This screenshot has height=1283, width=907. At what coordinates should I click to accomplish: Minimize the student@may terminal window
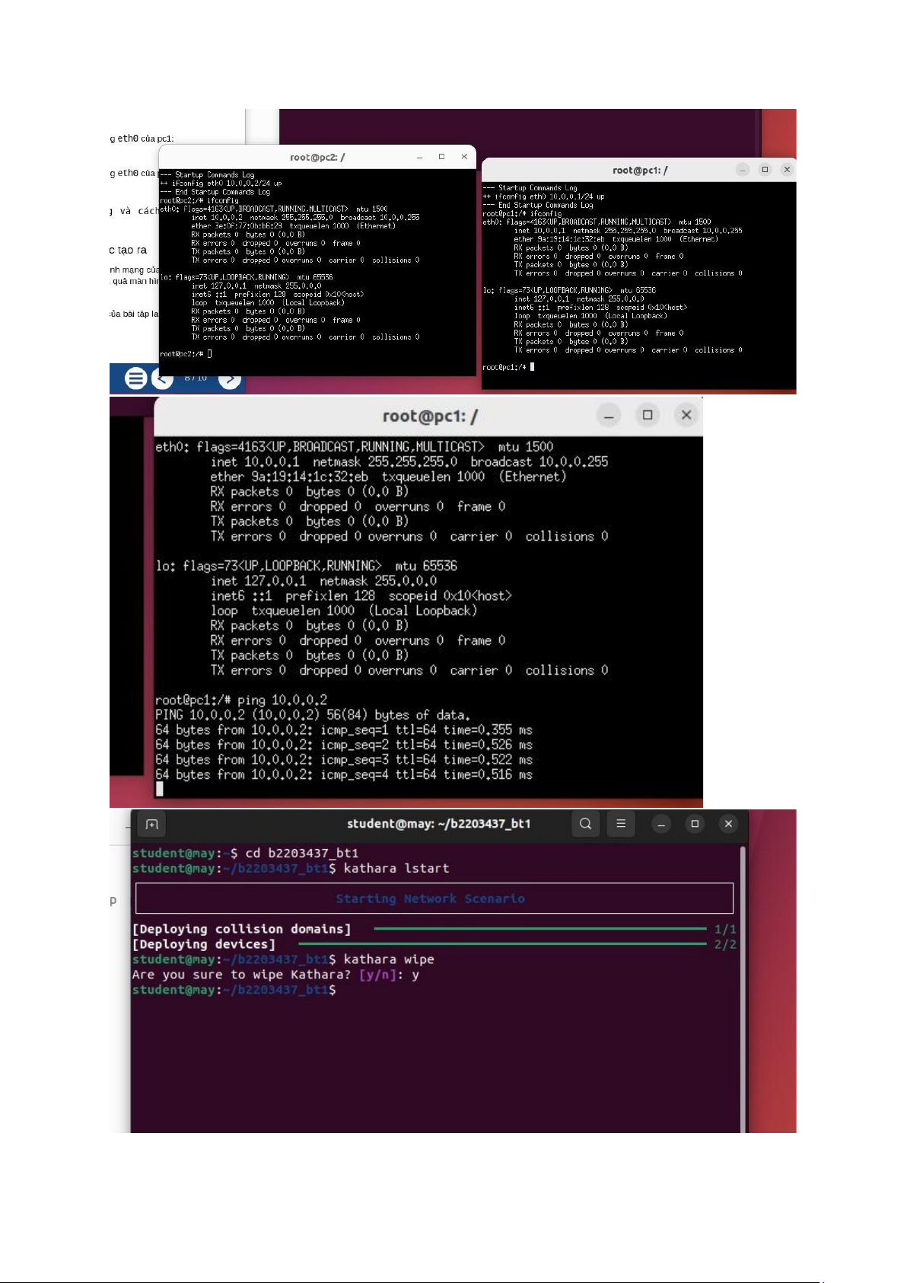(x=661, y=824)
